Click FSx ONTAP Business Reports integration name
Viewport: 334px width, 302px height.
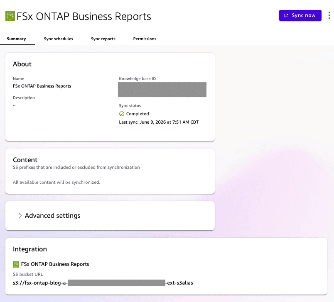click(x=55, y=264)
